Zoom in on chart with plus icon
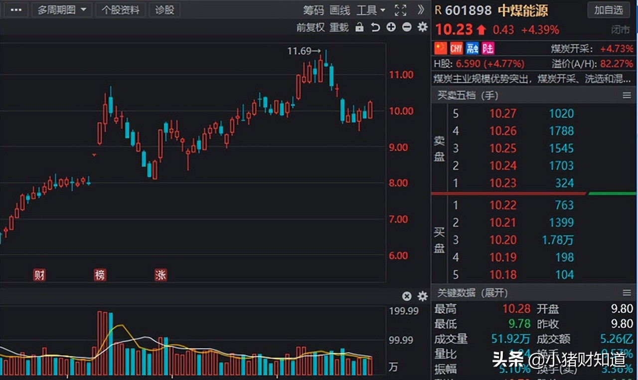The image size is (638, 380). (x=391, y=28)
